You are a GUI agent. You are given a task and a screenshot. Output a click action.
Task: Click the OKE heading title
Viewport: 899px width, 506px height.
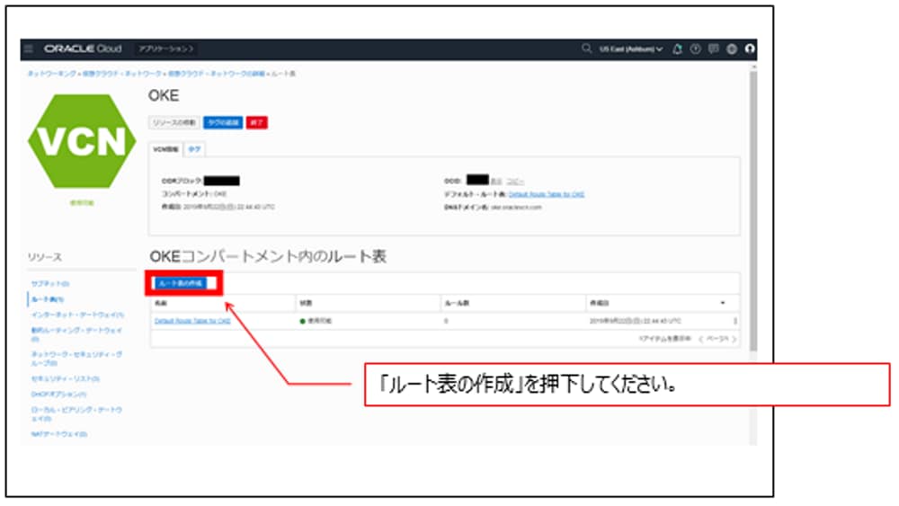pos(164,95)
